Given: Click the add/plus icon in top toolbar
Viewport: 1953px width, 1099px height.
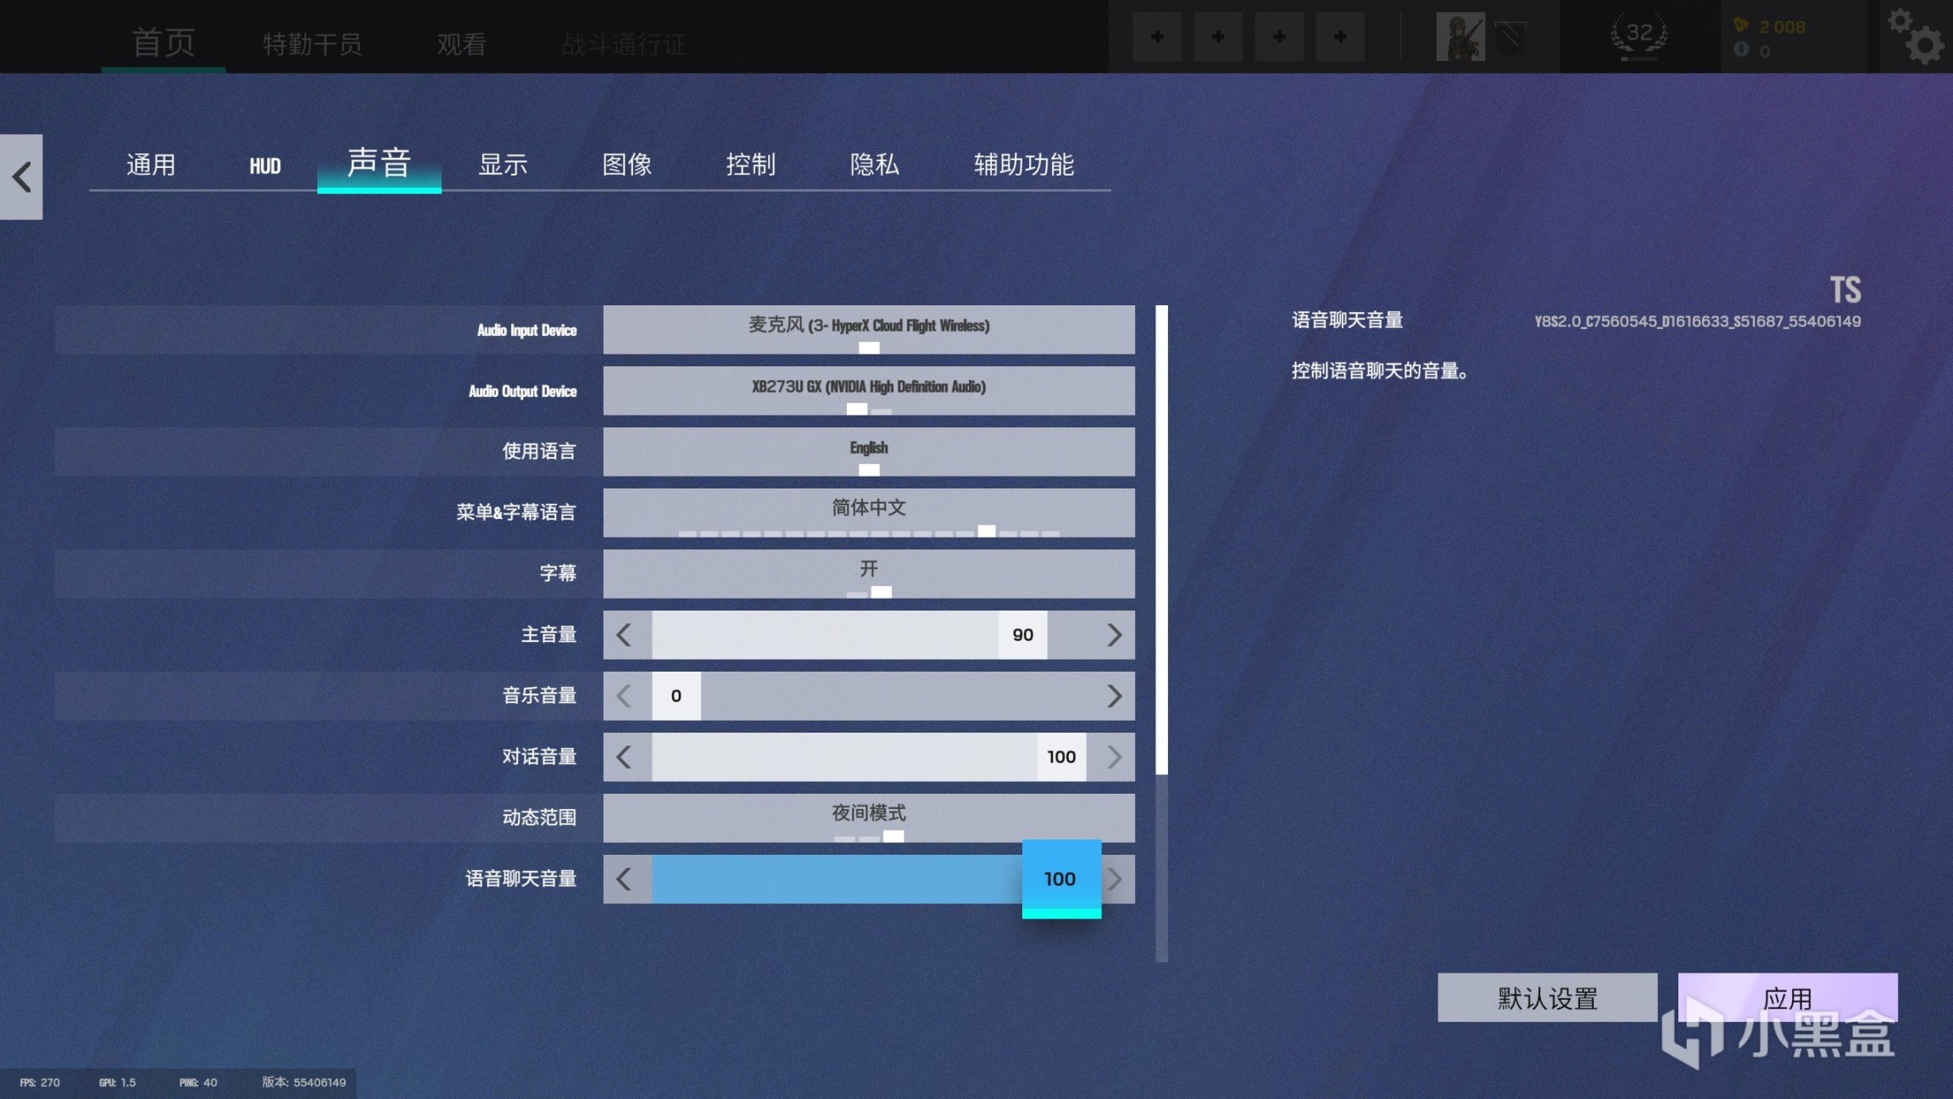Looking at the screenshot, I should 1158,36.
